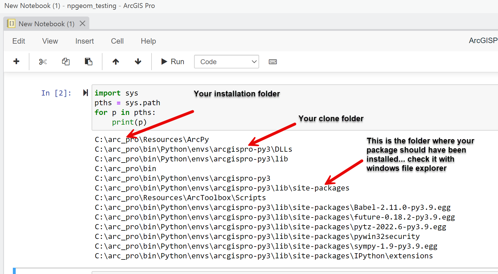Close the New Notebook (1) tab
Image resolution: width=498 pixels, height=274 pixels.
pos(82,23)
